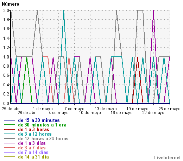183x161 pixels.
Task: Open the LiveInternet watermark link
Action: click(x=168, y=157)
